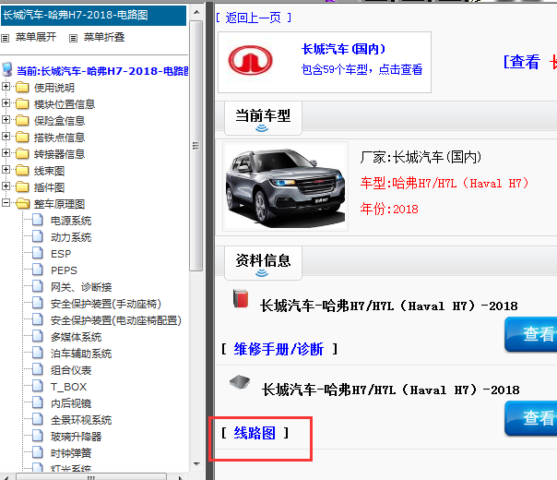Click the page icon next to 多媒体系统
The image size is (557, 480).
(x=38, y=336)
